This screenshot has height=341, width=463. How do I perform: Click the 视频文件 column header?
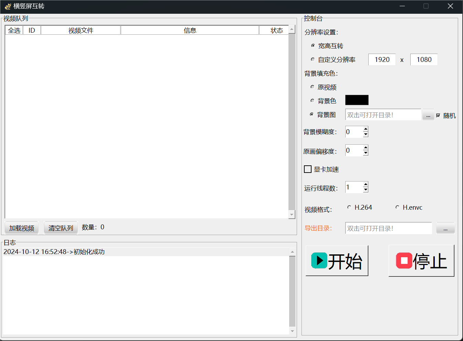(x=81, y=30)
